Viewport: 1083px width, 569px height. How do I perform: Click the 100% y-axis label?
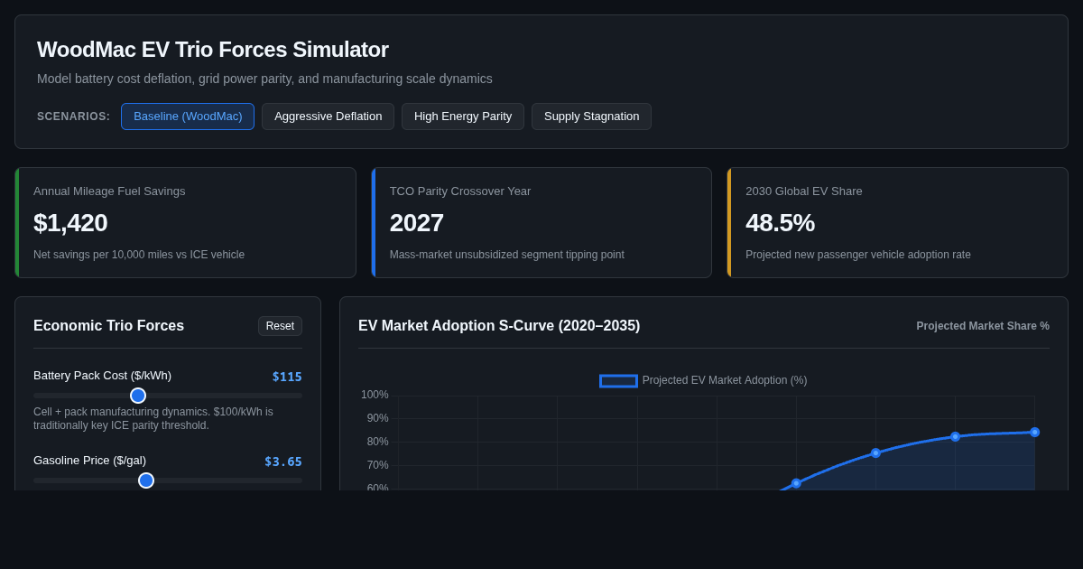pyautogui.click(x=375, y=395)
